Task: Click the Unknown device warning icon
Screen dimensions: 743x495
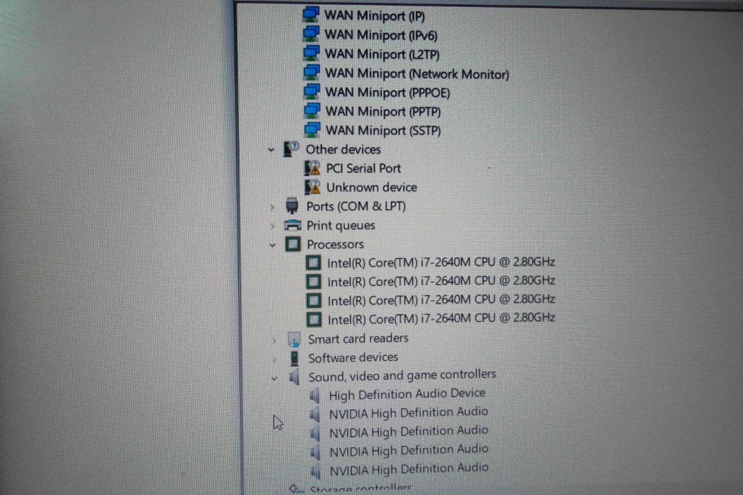Action: pos(313,187)
